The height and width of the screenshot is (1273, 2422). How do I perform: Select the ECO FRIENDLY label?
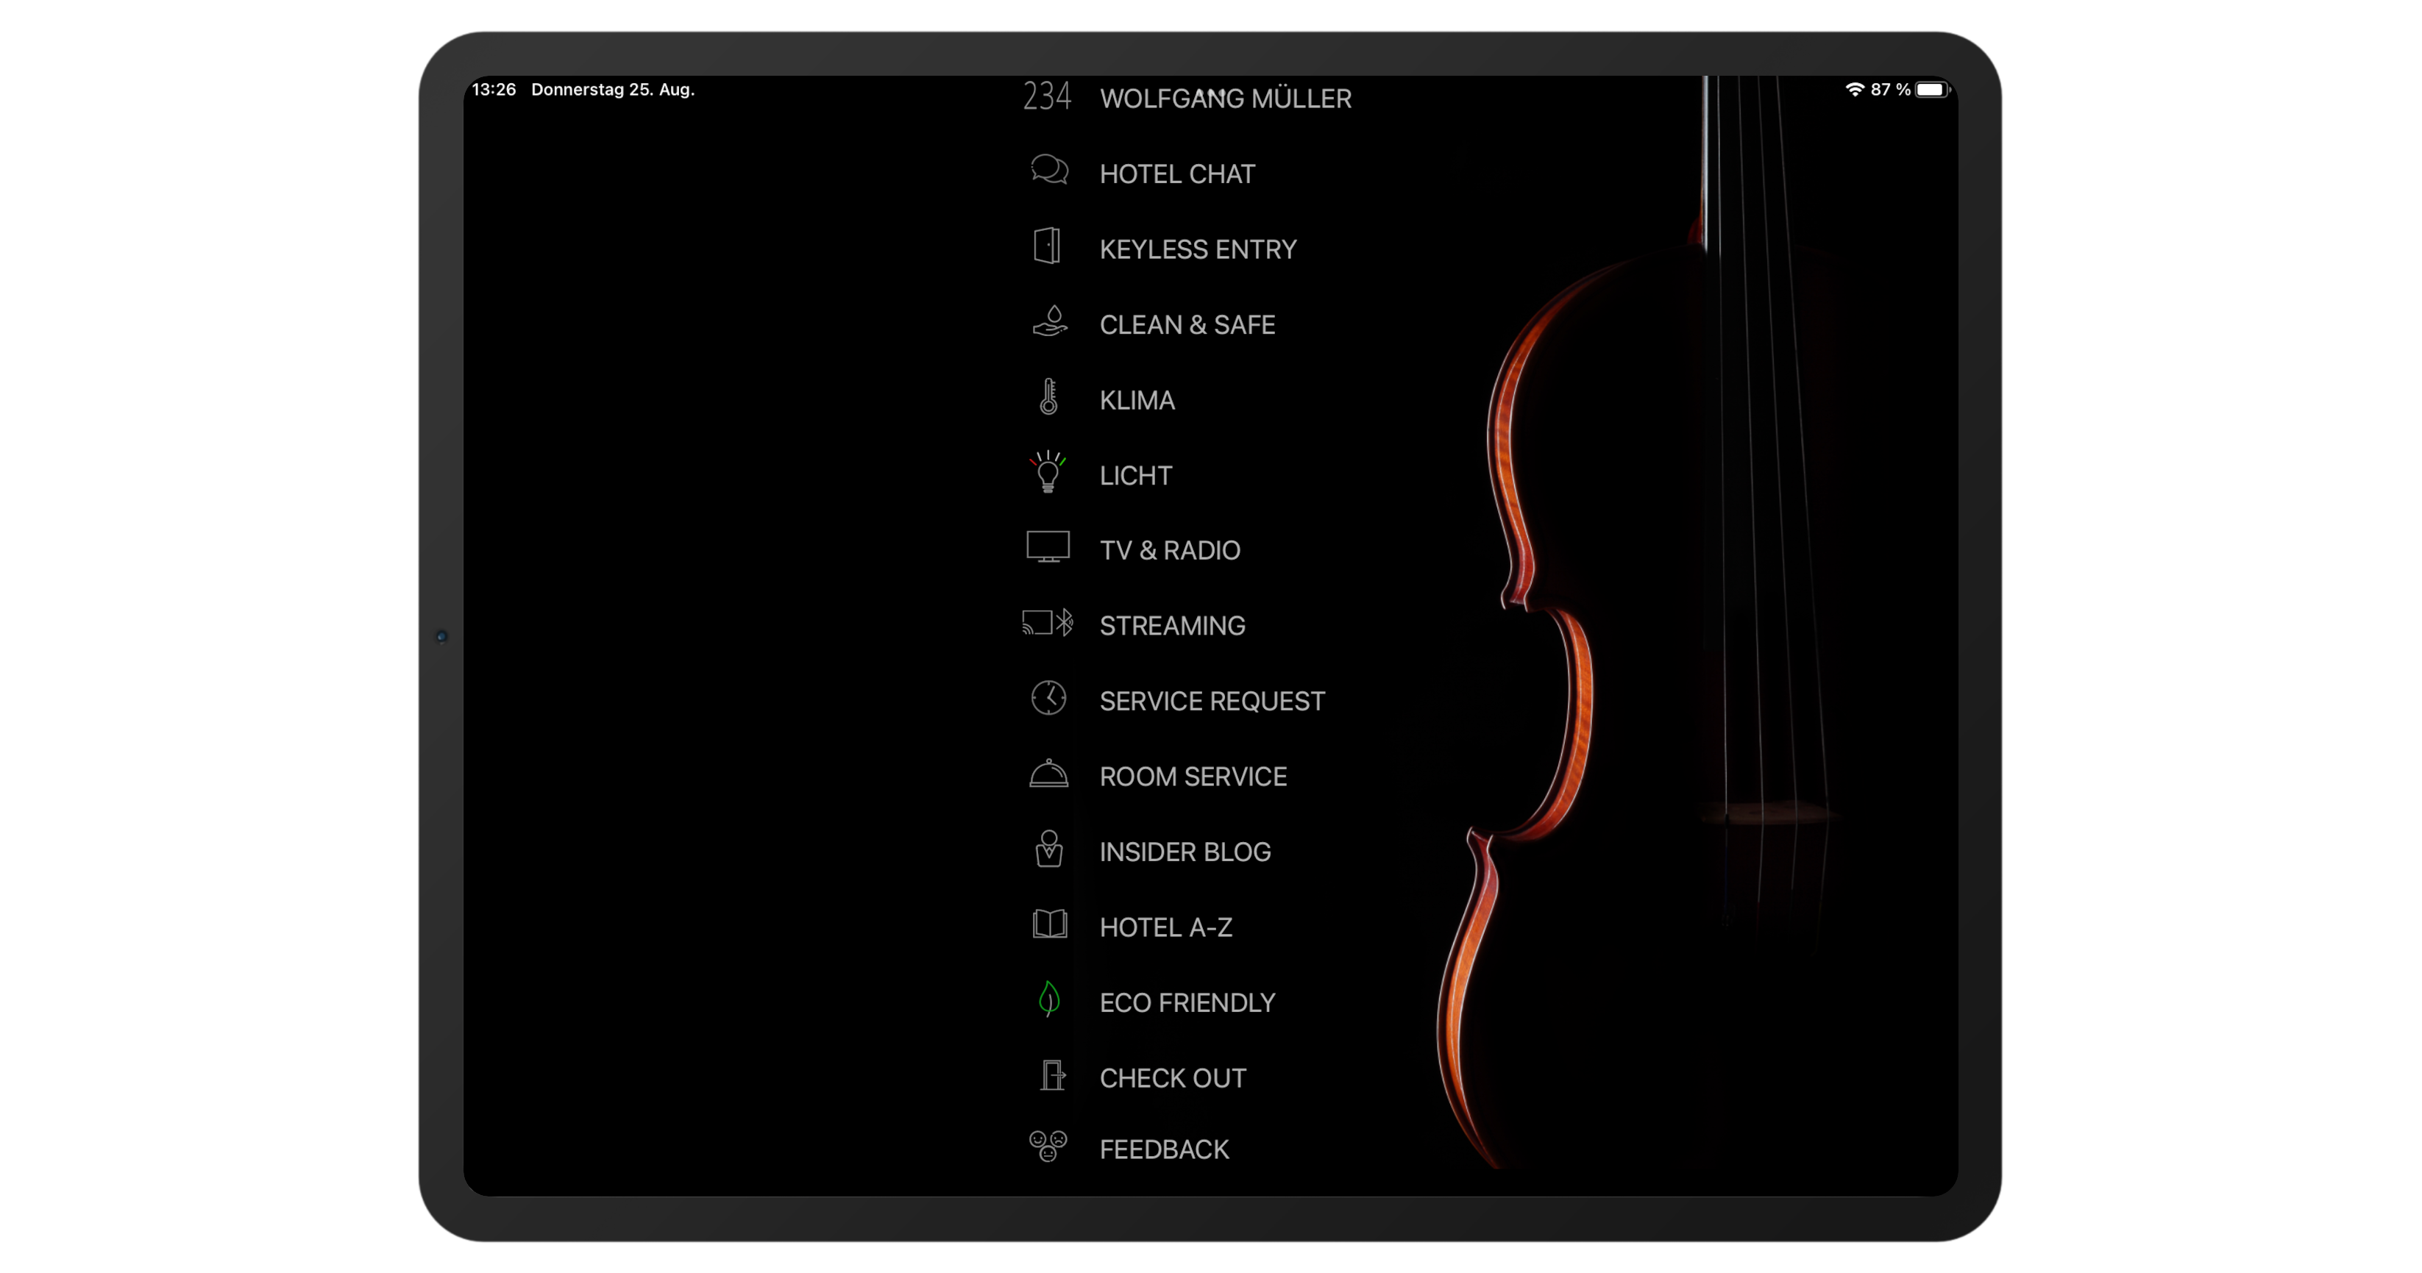click(x=1187, y=1002)
